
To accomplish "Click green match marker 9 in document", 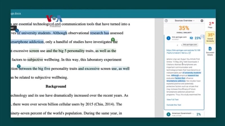I will 113,39.
